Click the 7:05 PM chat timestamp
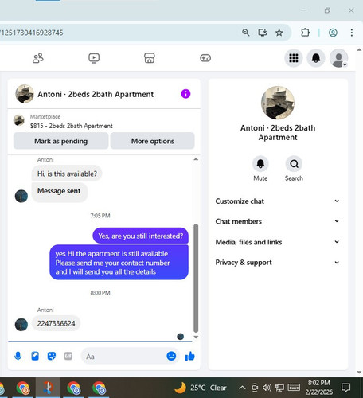 coord(100,216)
